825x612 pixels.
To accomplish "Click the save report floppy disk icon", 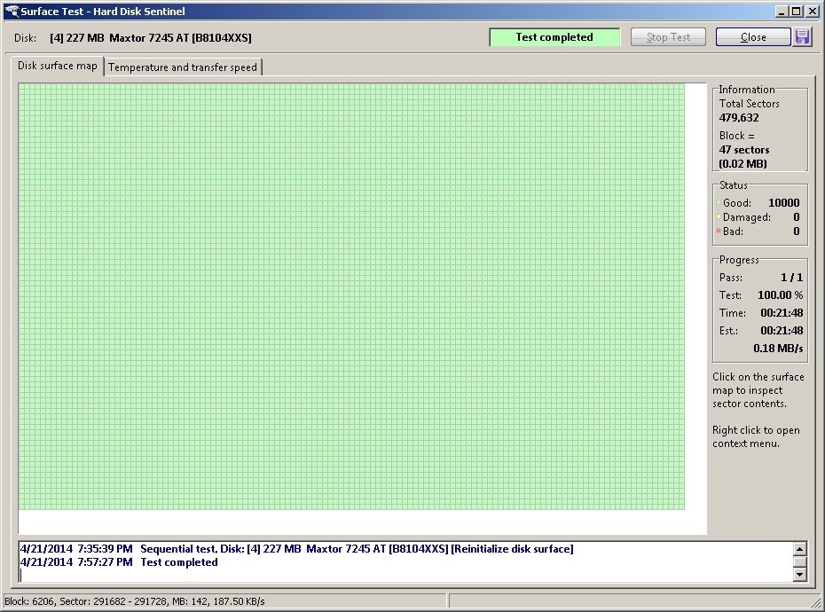I will point(802,37).
